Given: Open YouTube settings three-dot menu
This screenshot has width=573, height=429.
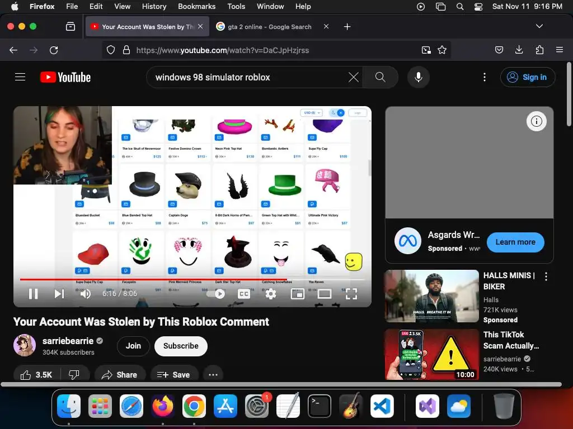Looking at the screenshot, I should pyautogui.click(x=484, y=77).
